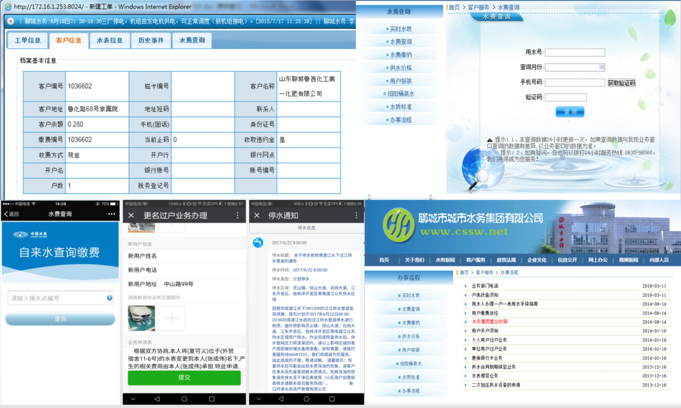Close the 更名过户业务办理 screen with the X icon
This screenshot has width=681, height=408.
[131, 215]
